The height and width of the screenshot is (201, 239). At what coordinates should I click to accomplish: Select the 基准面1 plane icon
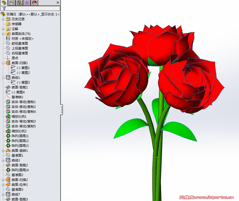(x=8, y=156)
